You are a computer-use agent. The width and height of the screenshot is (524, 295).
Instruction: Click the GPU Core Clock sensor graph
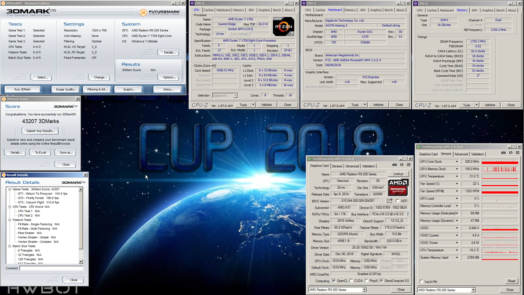(x=500, y=162)
